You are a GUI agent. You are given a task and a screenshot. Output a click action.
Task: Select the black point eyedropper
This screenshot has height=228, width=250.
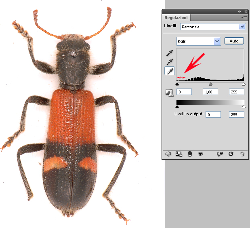click(170, 53)
